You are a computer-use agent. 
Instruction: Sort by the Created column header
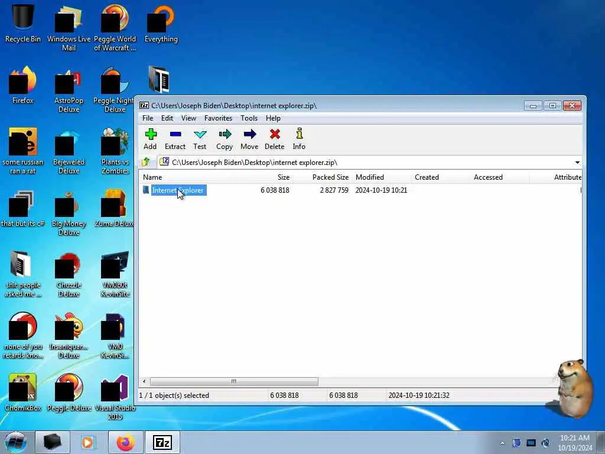point(441,177)
